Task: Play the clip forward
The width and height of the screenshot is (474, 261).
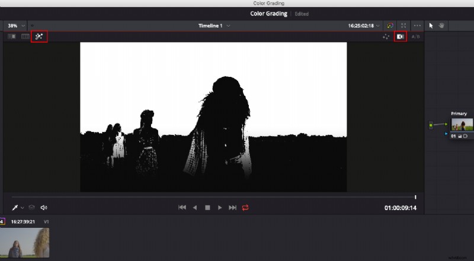Action: click(x=220, y=208)
